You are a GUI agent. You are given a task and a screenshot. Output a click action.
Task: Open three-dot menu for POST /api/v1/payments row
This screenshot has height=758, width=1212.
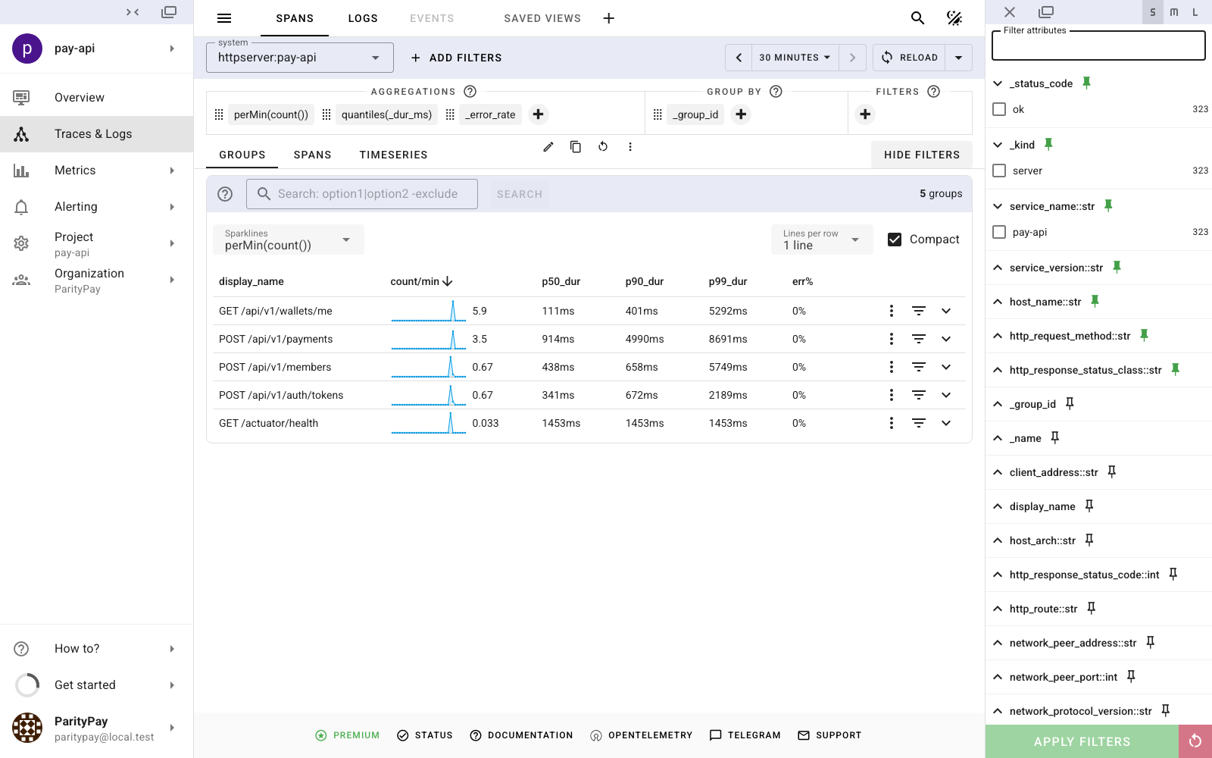pos(892,339)
